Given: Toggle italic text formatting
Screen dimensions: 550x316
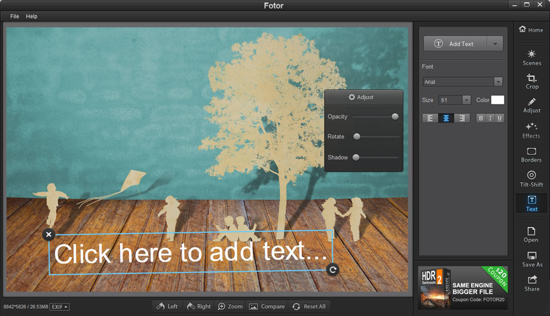Looking at the screenshot, I should (x=490, y=118).
